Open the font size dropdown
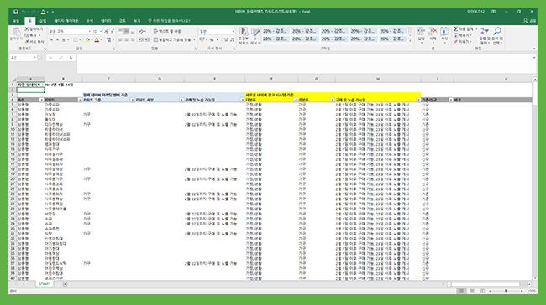This screenshot has height=305, width=546. coord(101,31)
